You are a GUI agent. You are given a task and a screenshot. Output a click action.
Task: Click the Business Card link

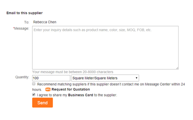coord(81,95)
